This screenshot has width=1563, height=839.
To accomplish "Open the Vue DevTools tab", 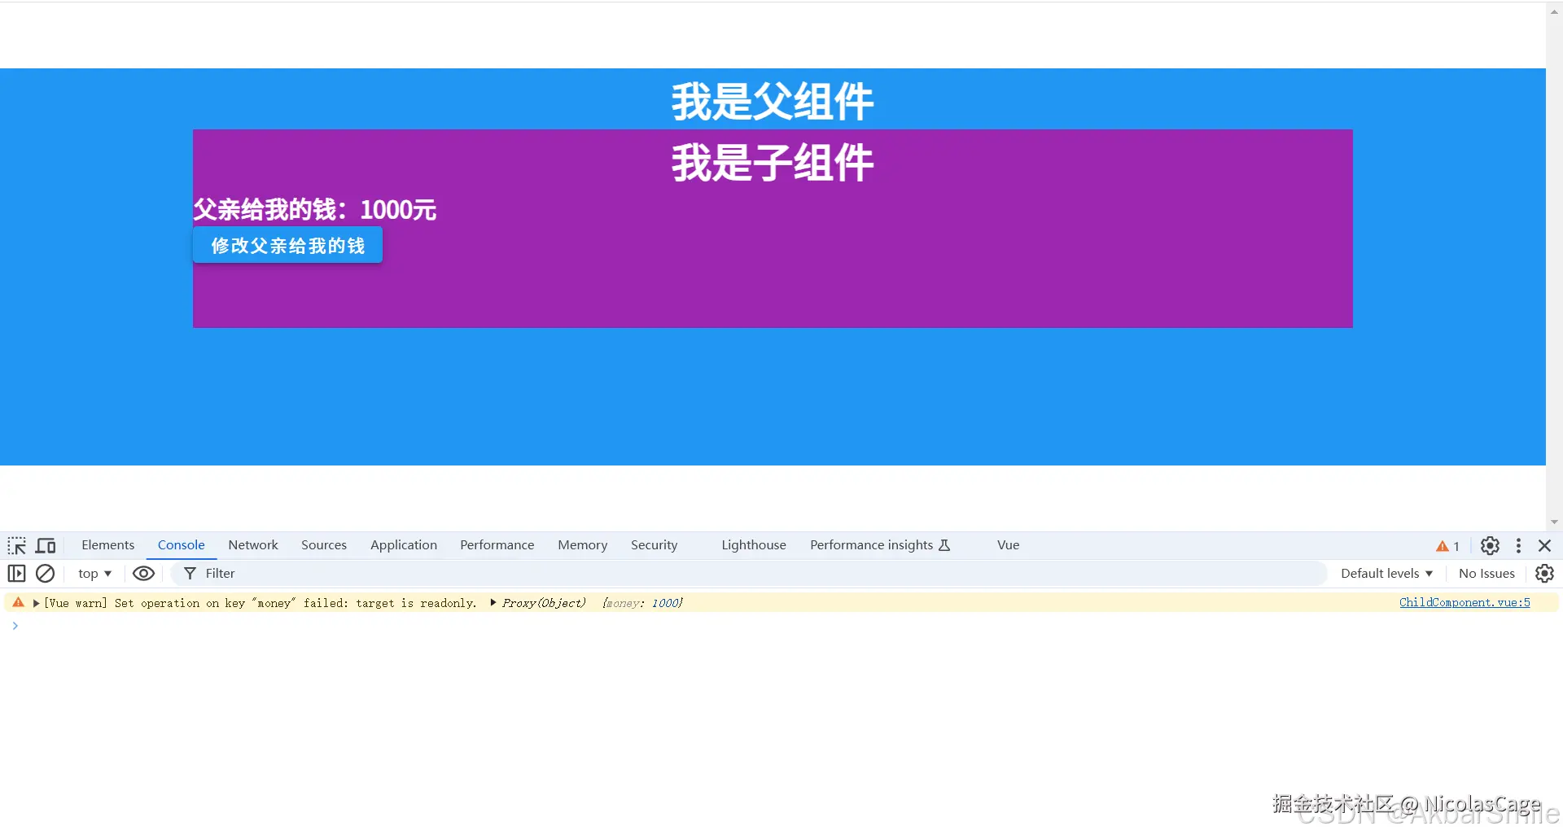I will click(x=1007, y=545).
